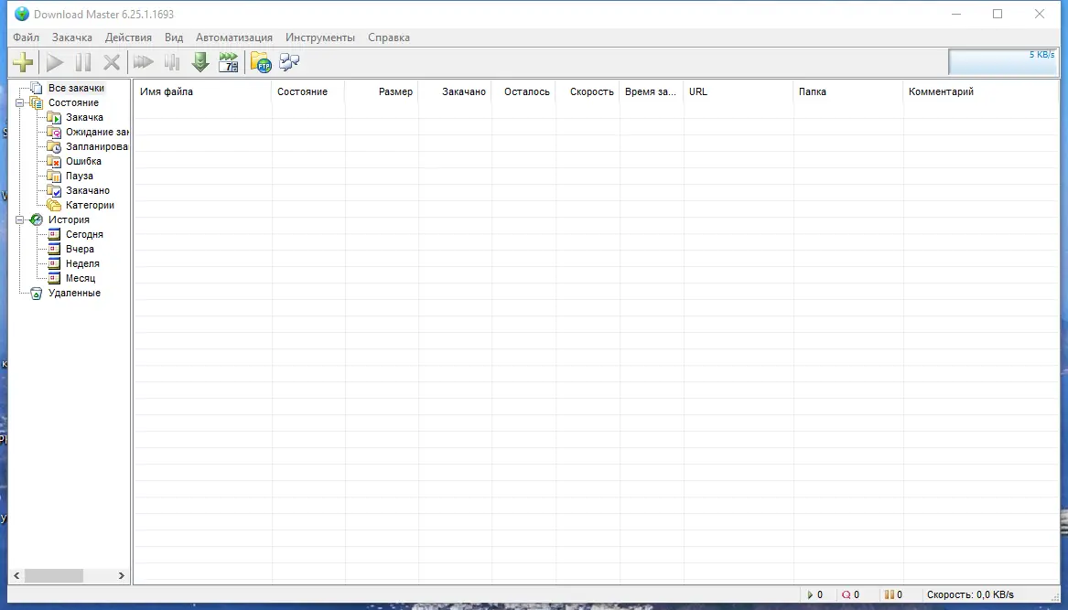The width and height of the screenshot is (1068, 610).
Task: Click the Start all downloads triple-arrow icon
Action: coord(143,62)
